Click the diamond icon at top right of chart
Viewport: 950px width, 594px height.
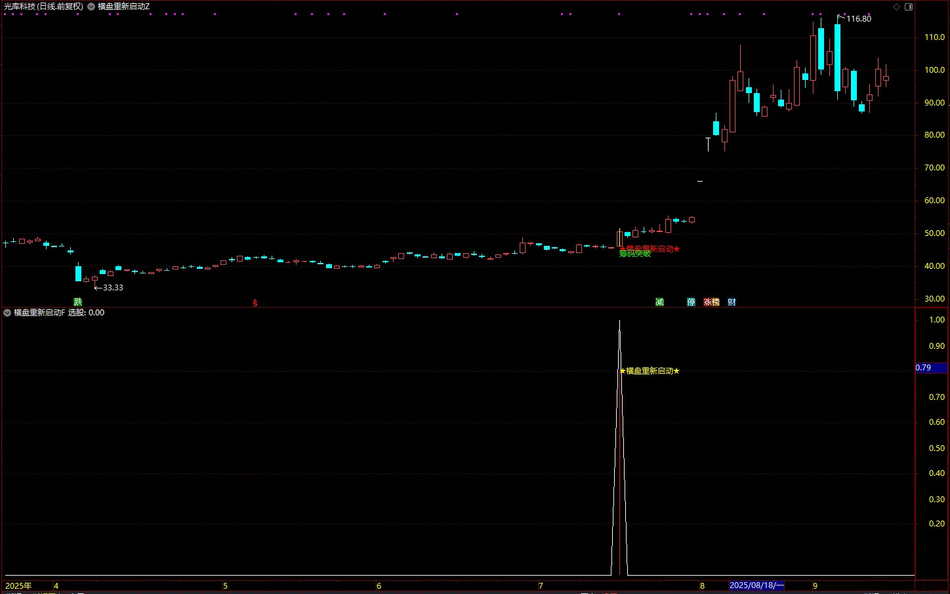(897, 7)
